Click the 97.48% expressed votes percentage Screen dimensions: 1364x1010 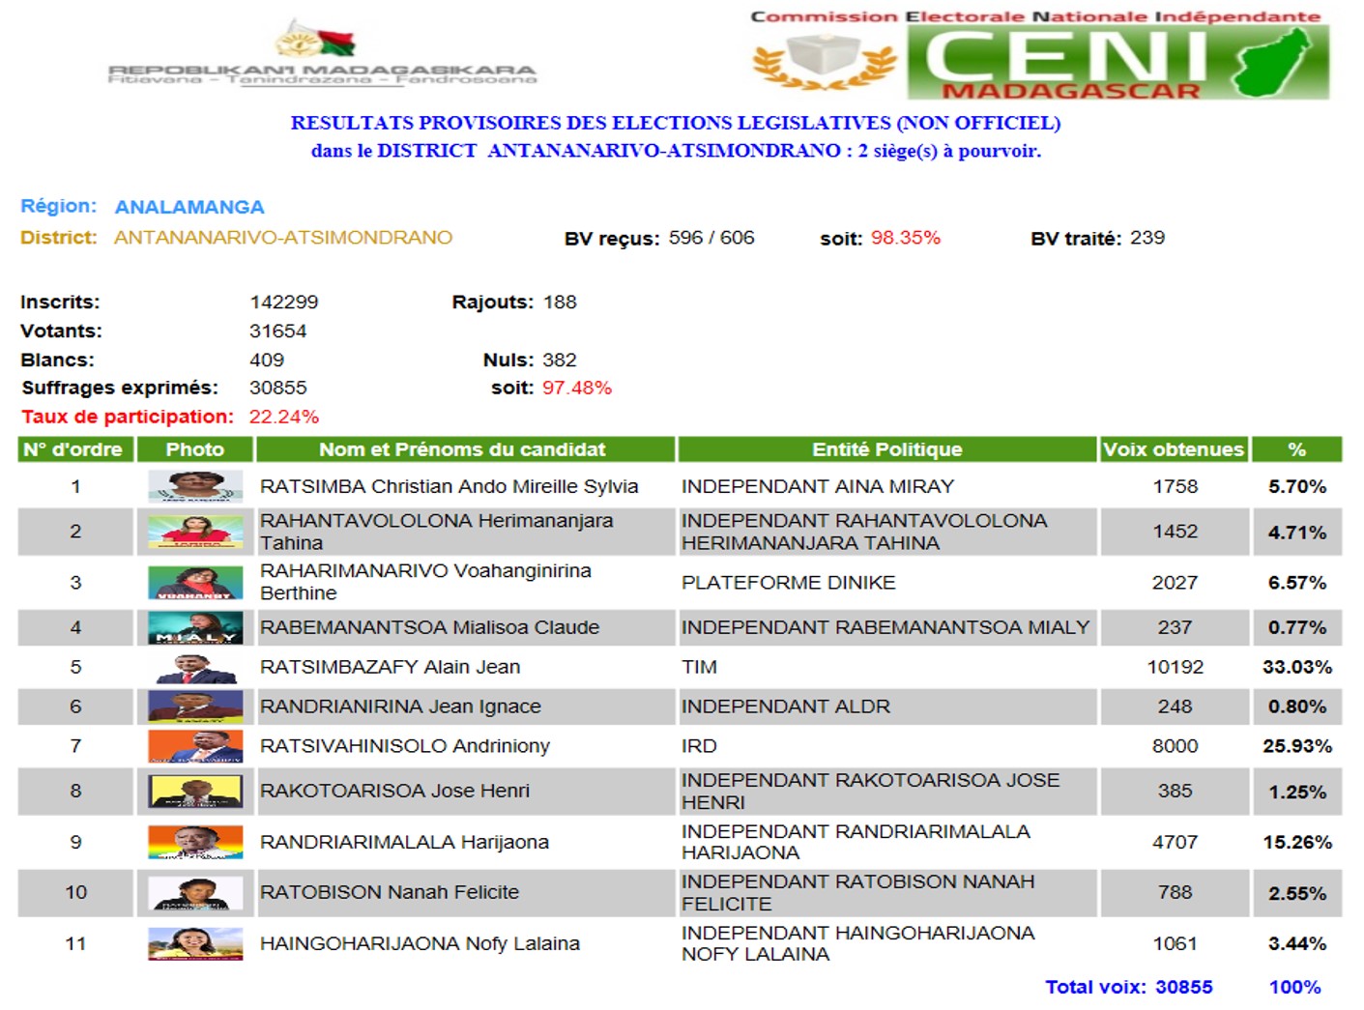(577, 388)
